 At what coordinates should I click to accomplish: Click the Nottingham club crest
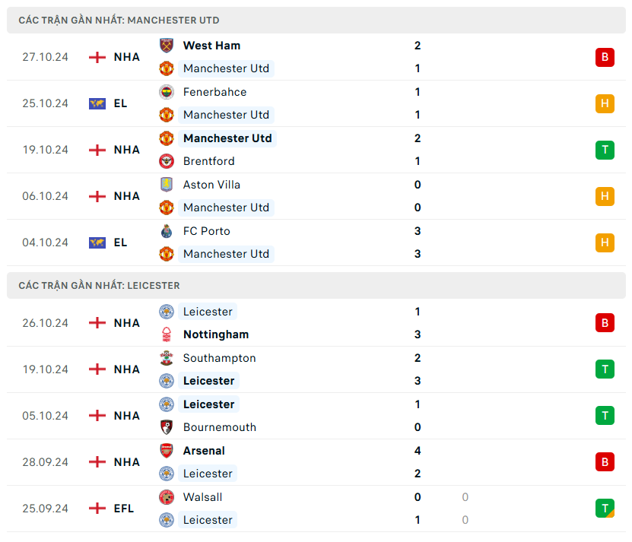[167, 334]
